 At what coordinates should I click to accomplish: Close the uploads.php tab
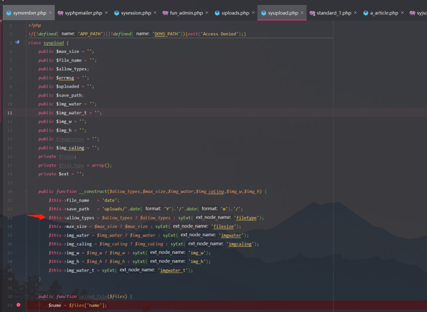click(x=253, y=13)
